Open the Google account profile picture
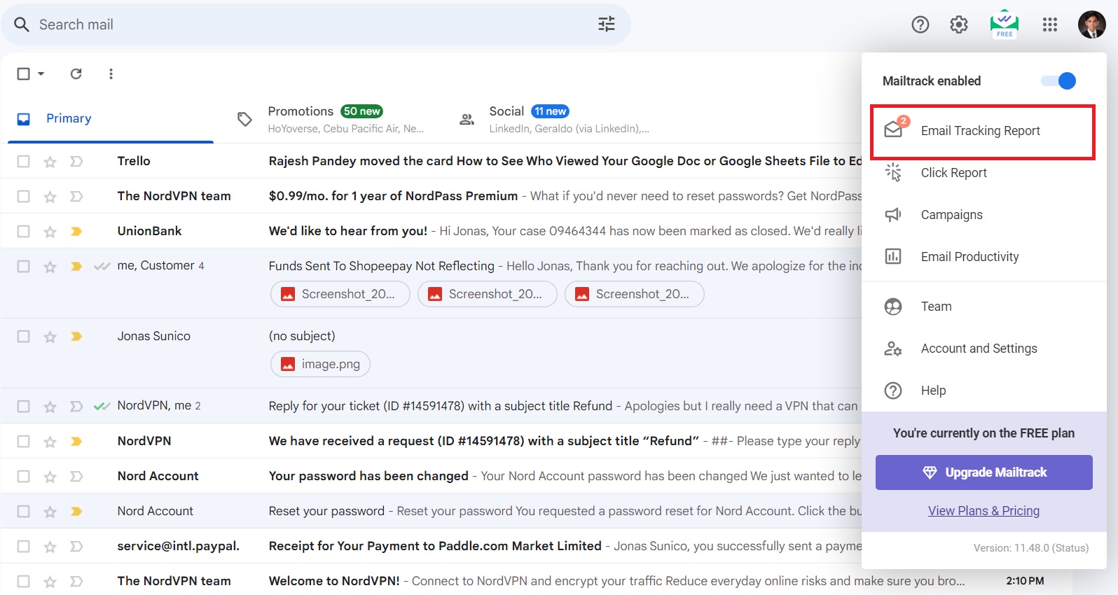 coord(1092,24)
